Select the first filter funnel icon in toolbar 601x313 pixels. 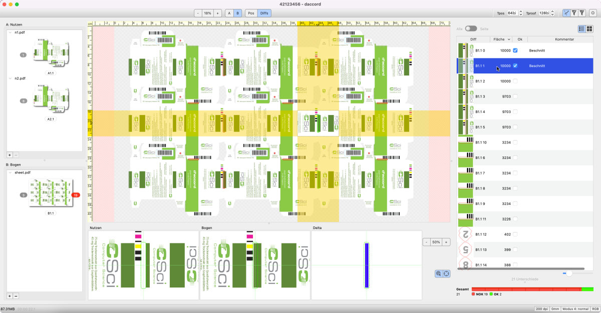point(566,13)
